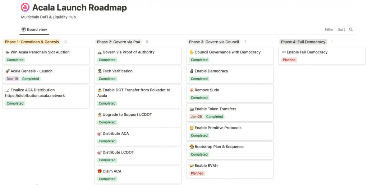Viewport: 368px width, 185px height.
Task: Click the rocket icon on Acala Genesis card
Action: [x=8, y=71]
